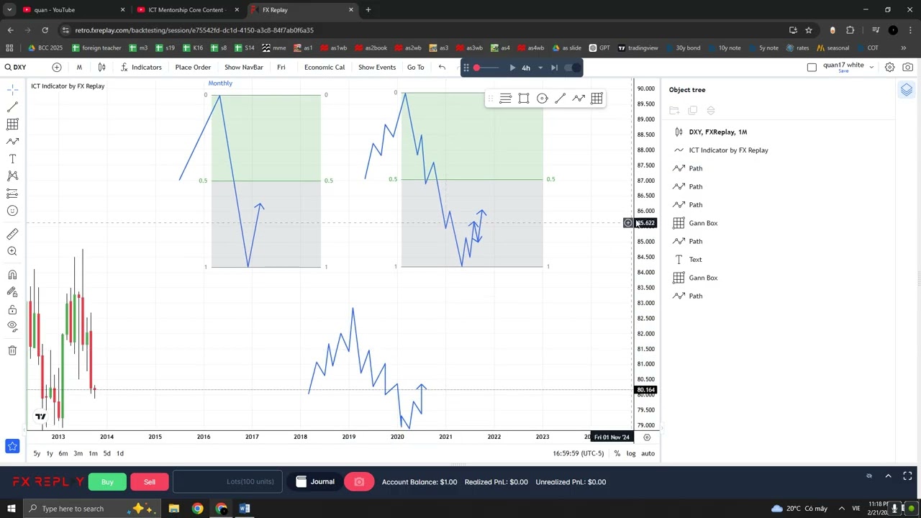Click the Fri toolbar item
This screenshot has height=518, width=921.
pos(281,67)
